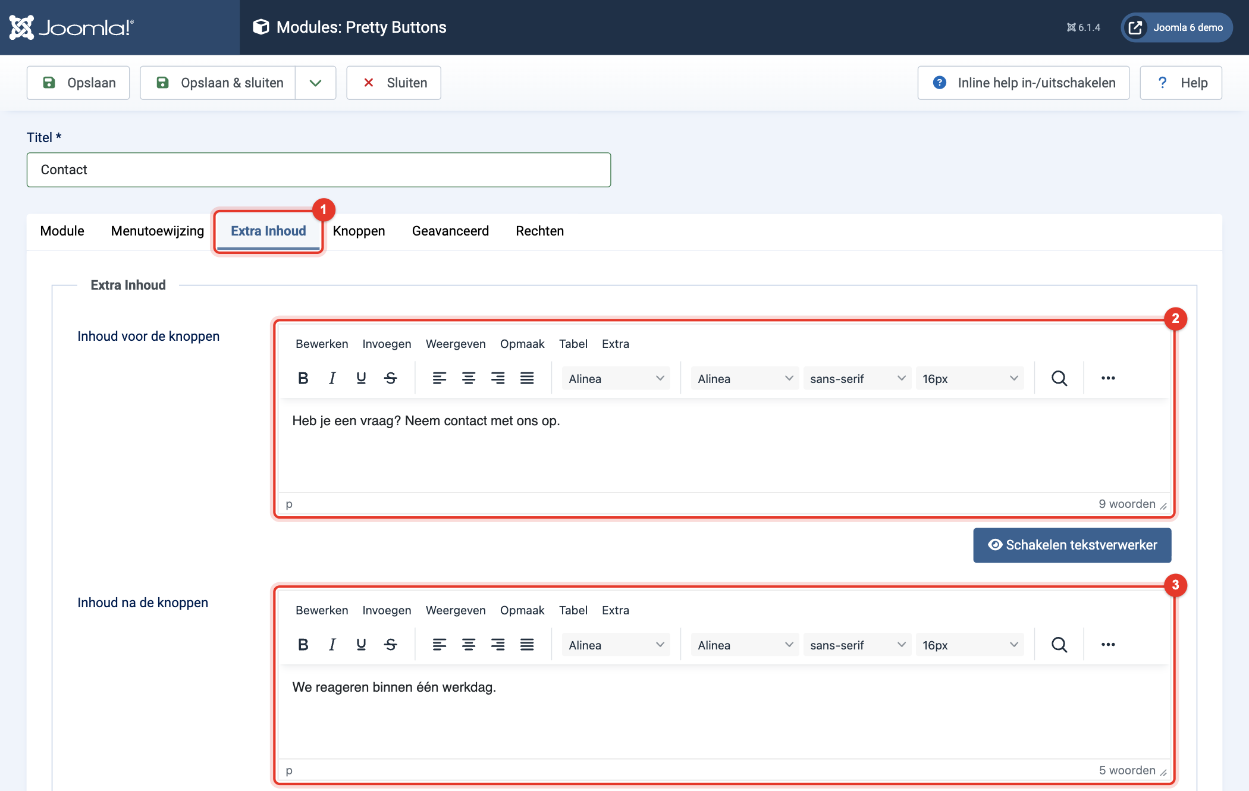Show more toolbar options in first editor
Viewport: 1249px width, 791px height.
point(1107,378)
